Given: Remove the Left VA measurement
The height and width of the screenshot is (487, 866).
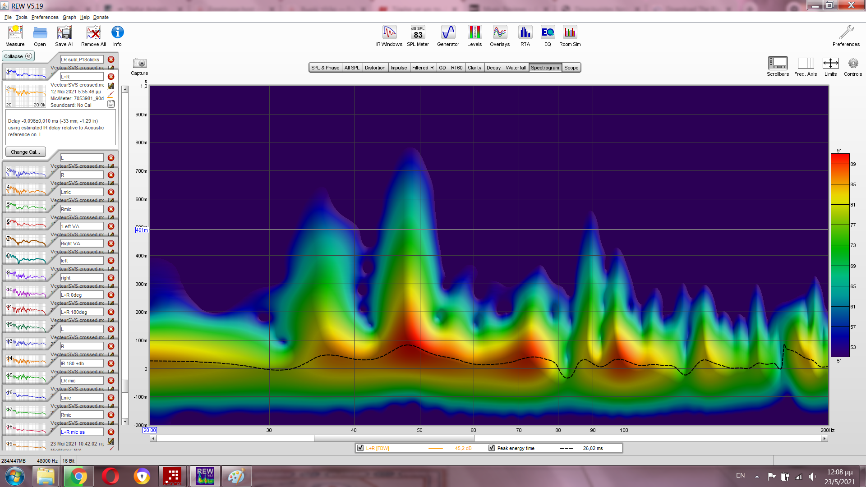Looking at the screenshot, I should 111,226.
